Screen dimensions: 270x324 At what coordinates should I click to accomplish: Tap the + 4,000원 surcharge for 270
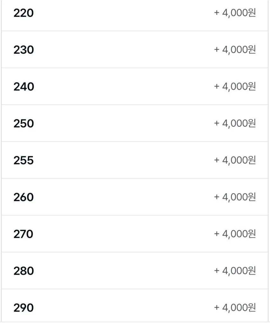[235, 234]
